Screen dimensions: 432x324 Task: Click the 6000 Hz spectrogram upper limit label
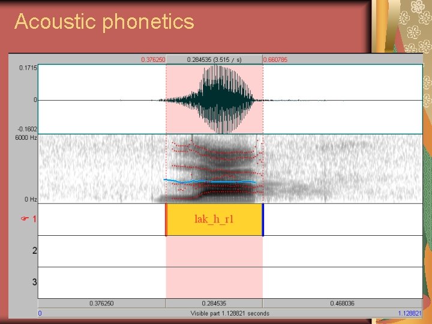[26, 137]
